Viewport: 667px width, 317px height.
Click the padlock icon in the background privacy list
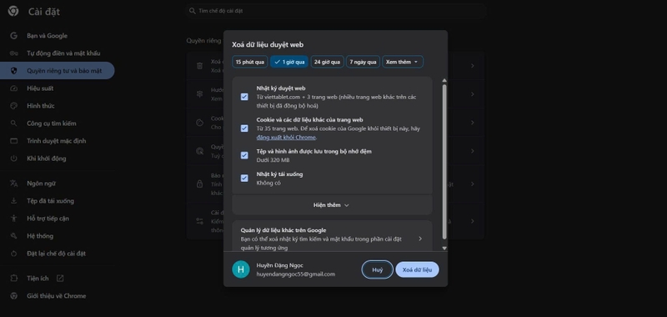pos(199,184)
